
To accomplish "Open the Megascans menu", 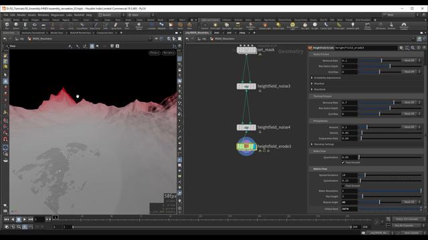I will click(58, 15).
